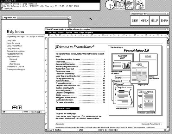Click small zoom-out z in HelpIndex status bar
Viewport: 172px width, 134px height.
click(31, 112)
